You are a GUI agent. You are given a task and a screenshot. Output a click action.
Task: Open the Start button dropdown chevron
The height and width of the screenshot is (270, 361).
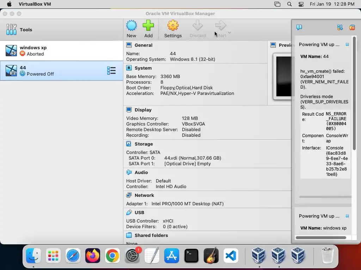(x=229, y=32)
